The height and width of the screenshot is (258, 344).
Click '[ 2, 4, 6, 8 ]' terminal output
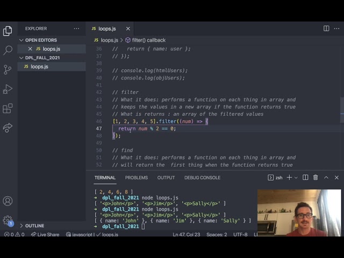coord(113,192)
